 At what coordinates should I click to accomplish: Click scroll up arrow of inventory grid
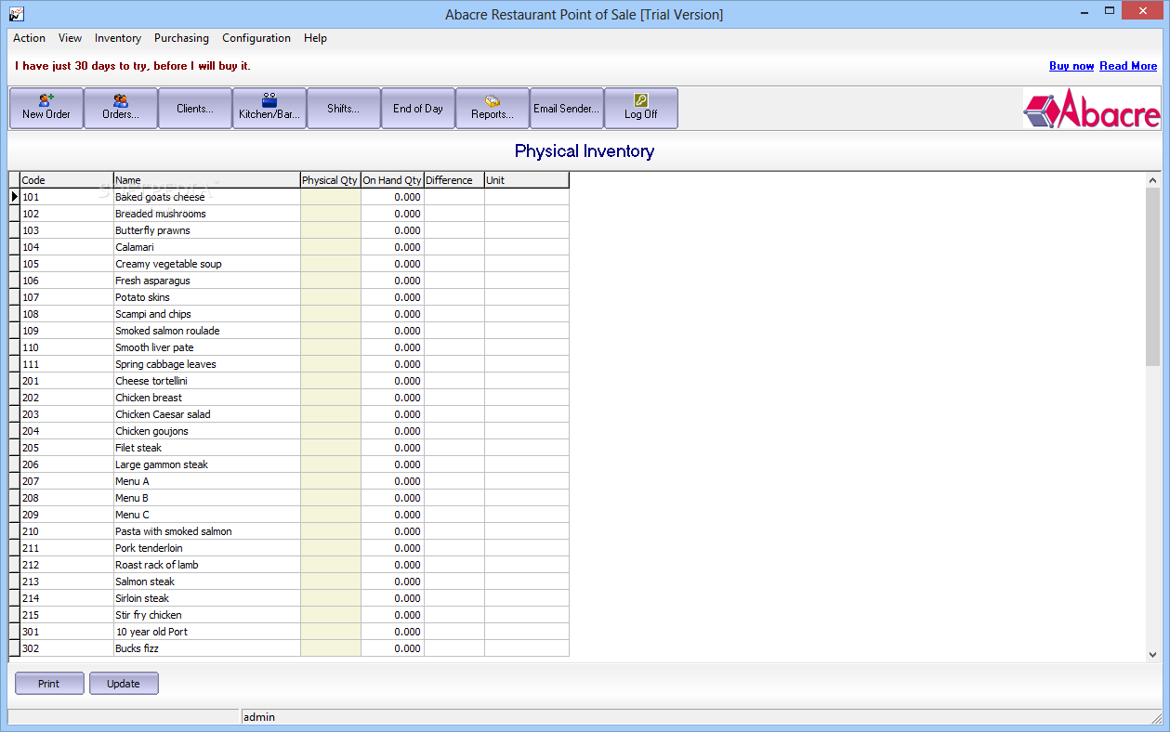tap(1152, 180)
